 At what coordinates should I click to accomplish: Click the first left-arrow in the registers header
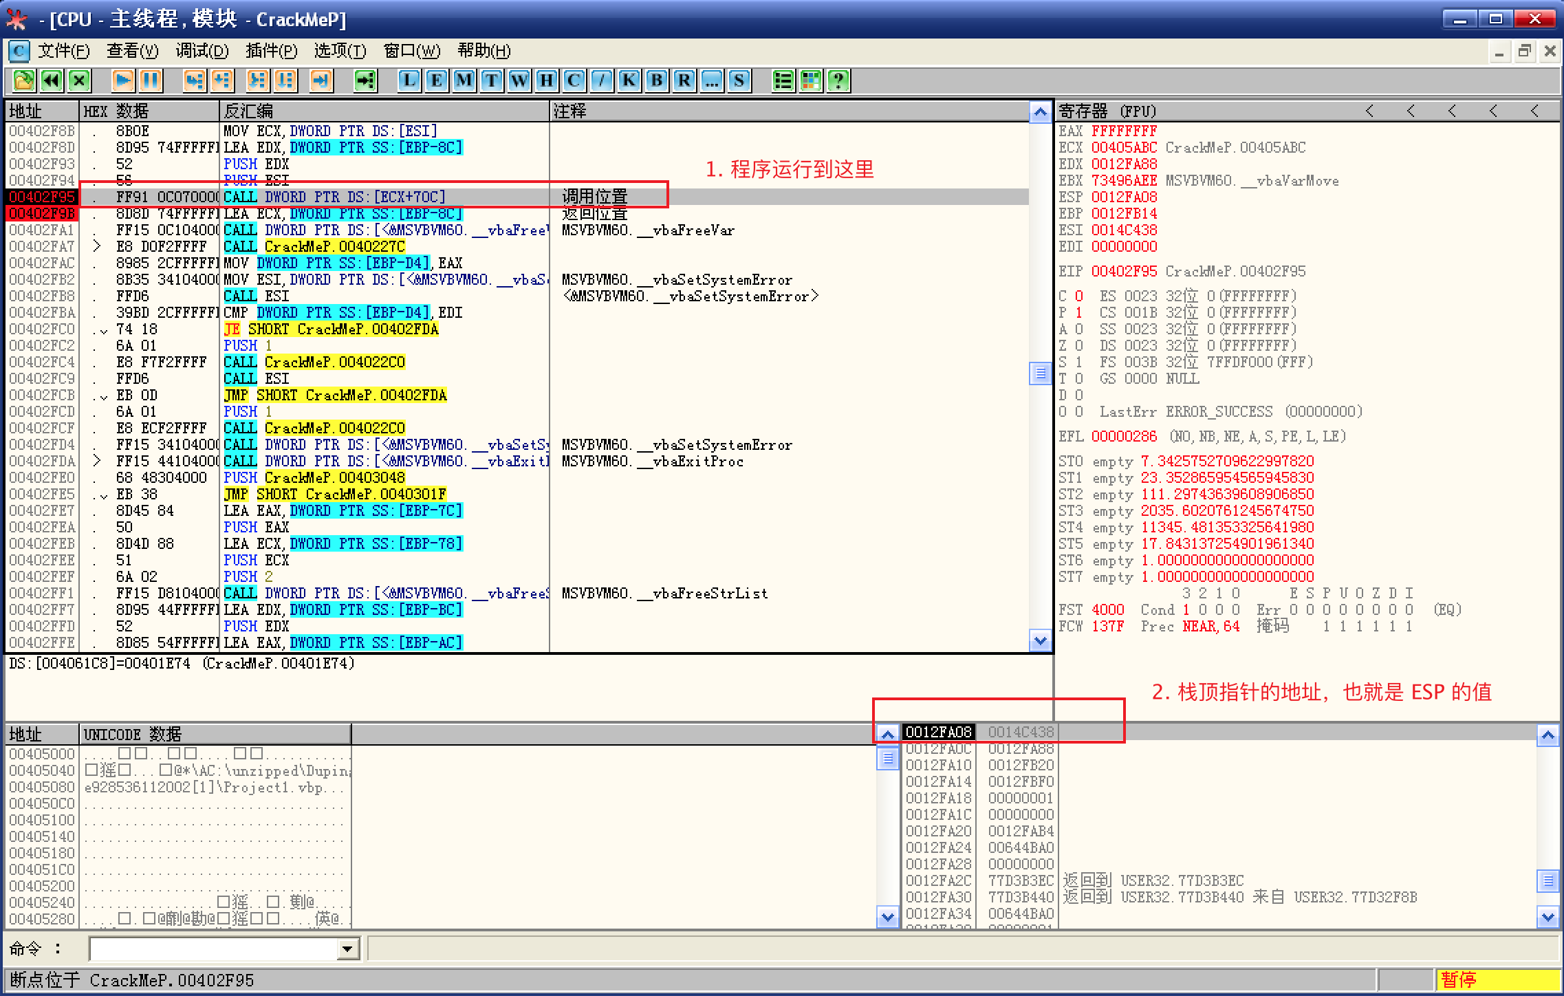pos(1369,111)
